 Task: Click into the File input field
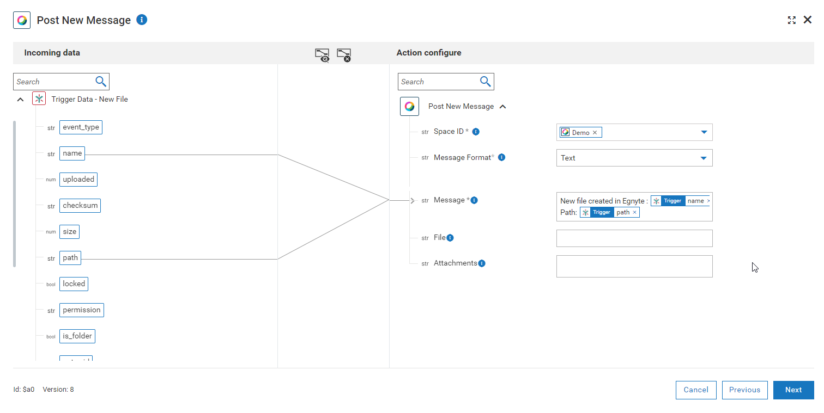[x=634, y=238]
